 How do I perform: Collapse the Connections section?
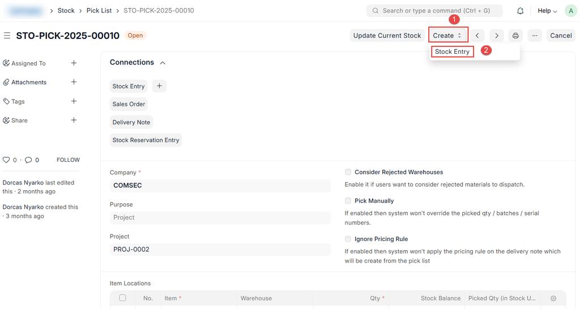point(163,63)
